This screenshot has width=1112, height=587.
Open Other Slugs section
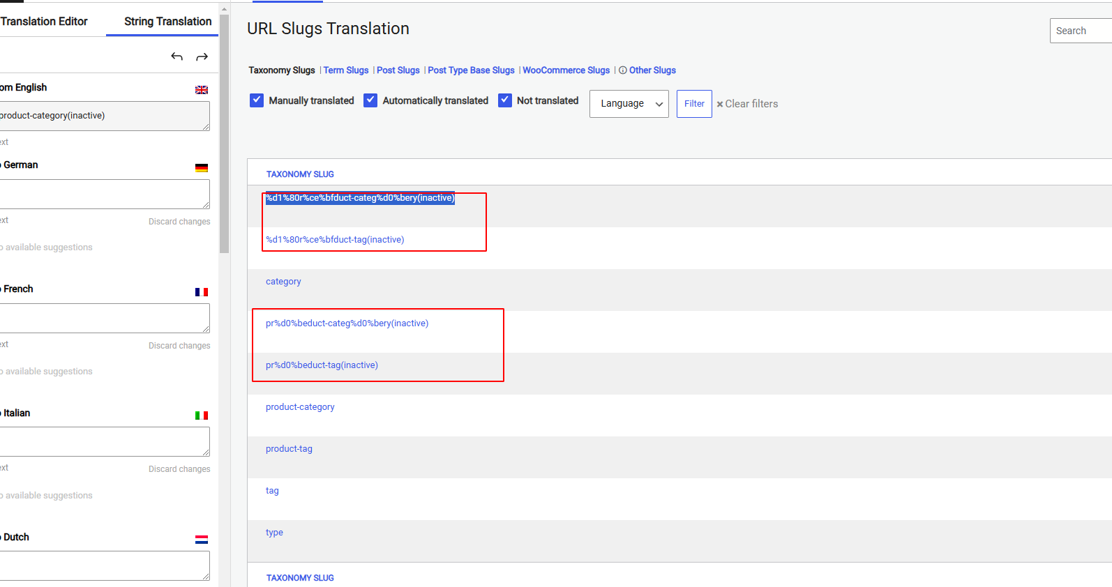[x=652, y=70]
